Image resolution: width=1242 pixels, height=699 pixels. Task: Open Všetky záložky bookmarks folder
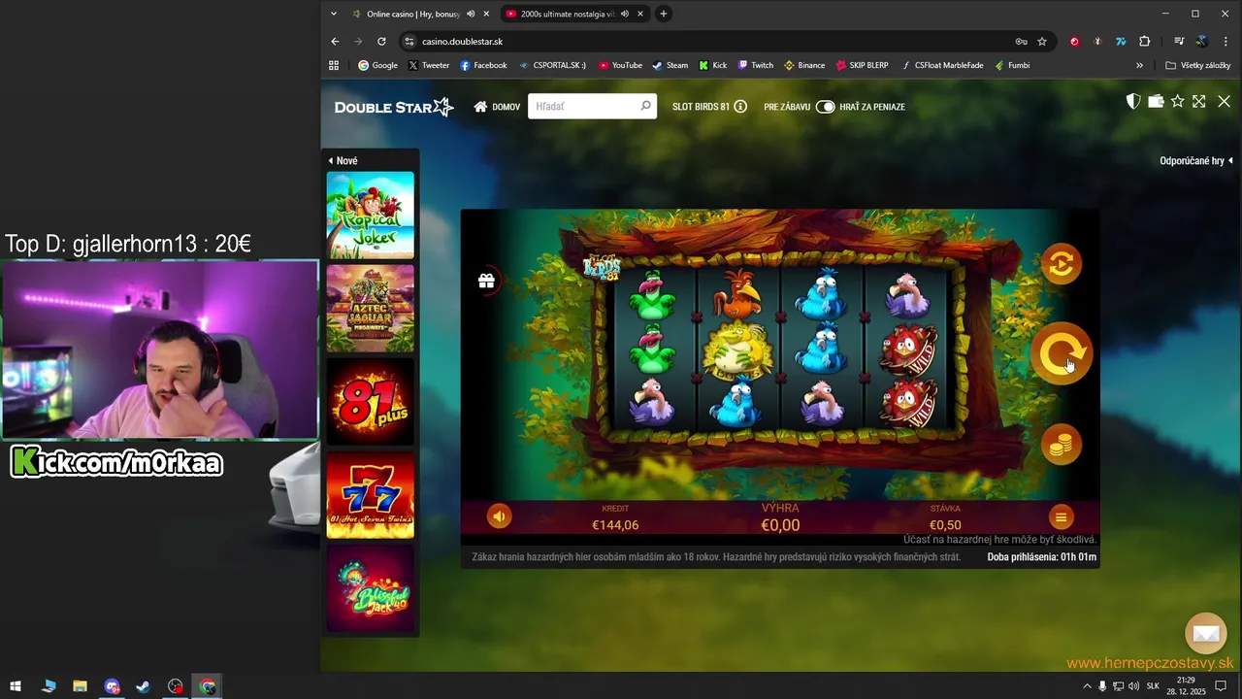(x=1197, y=65)
